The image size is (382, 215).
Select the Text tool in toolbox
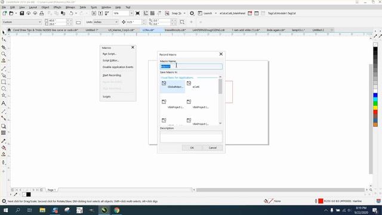[x=4, y=103]
